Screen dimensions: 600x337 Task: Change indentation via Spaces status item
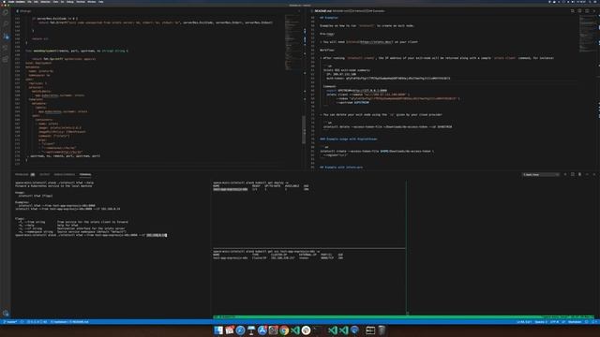pos(541,322)
